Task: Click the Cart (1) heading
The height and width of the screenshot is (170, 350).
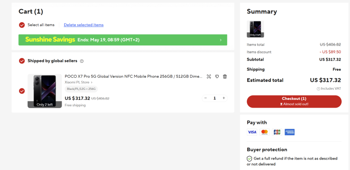Action: coord(31,12)
